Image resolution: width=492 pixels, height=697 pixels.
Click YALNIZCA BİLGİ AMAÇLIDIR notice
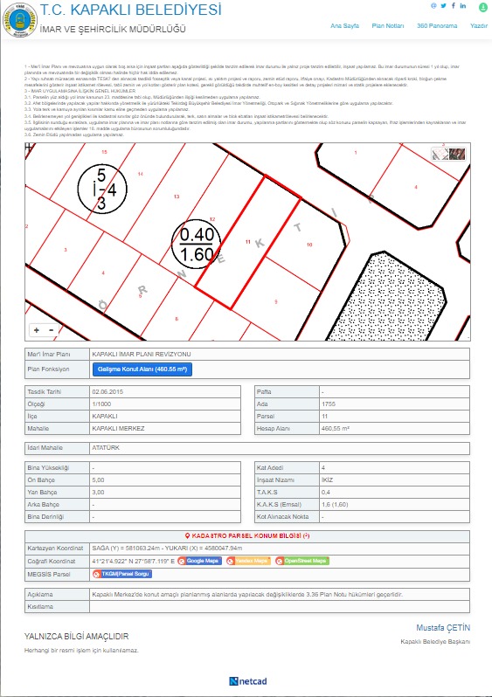pos(76,636)
